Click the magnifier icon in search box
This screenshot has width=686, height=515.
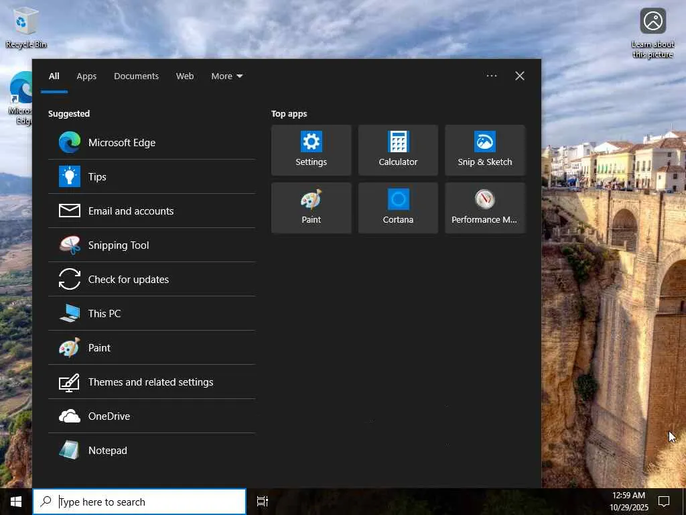point(46,502)
